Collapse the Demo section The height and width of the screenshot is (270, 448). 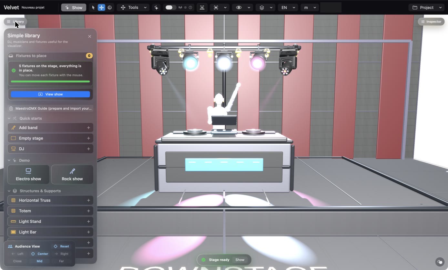point(9,160)
